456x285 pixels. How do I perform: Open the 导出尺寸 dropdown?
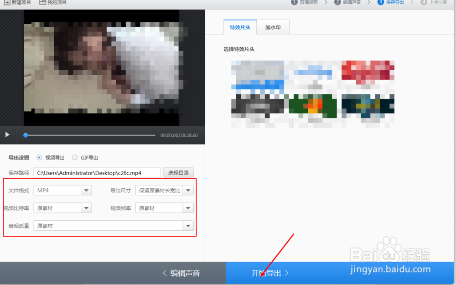click(x=164, y=191)
